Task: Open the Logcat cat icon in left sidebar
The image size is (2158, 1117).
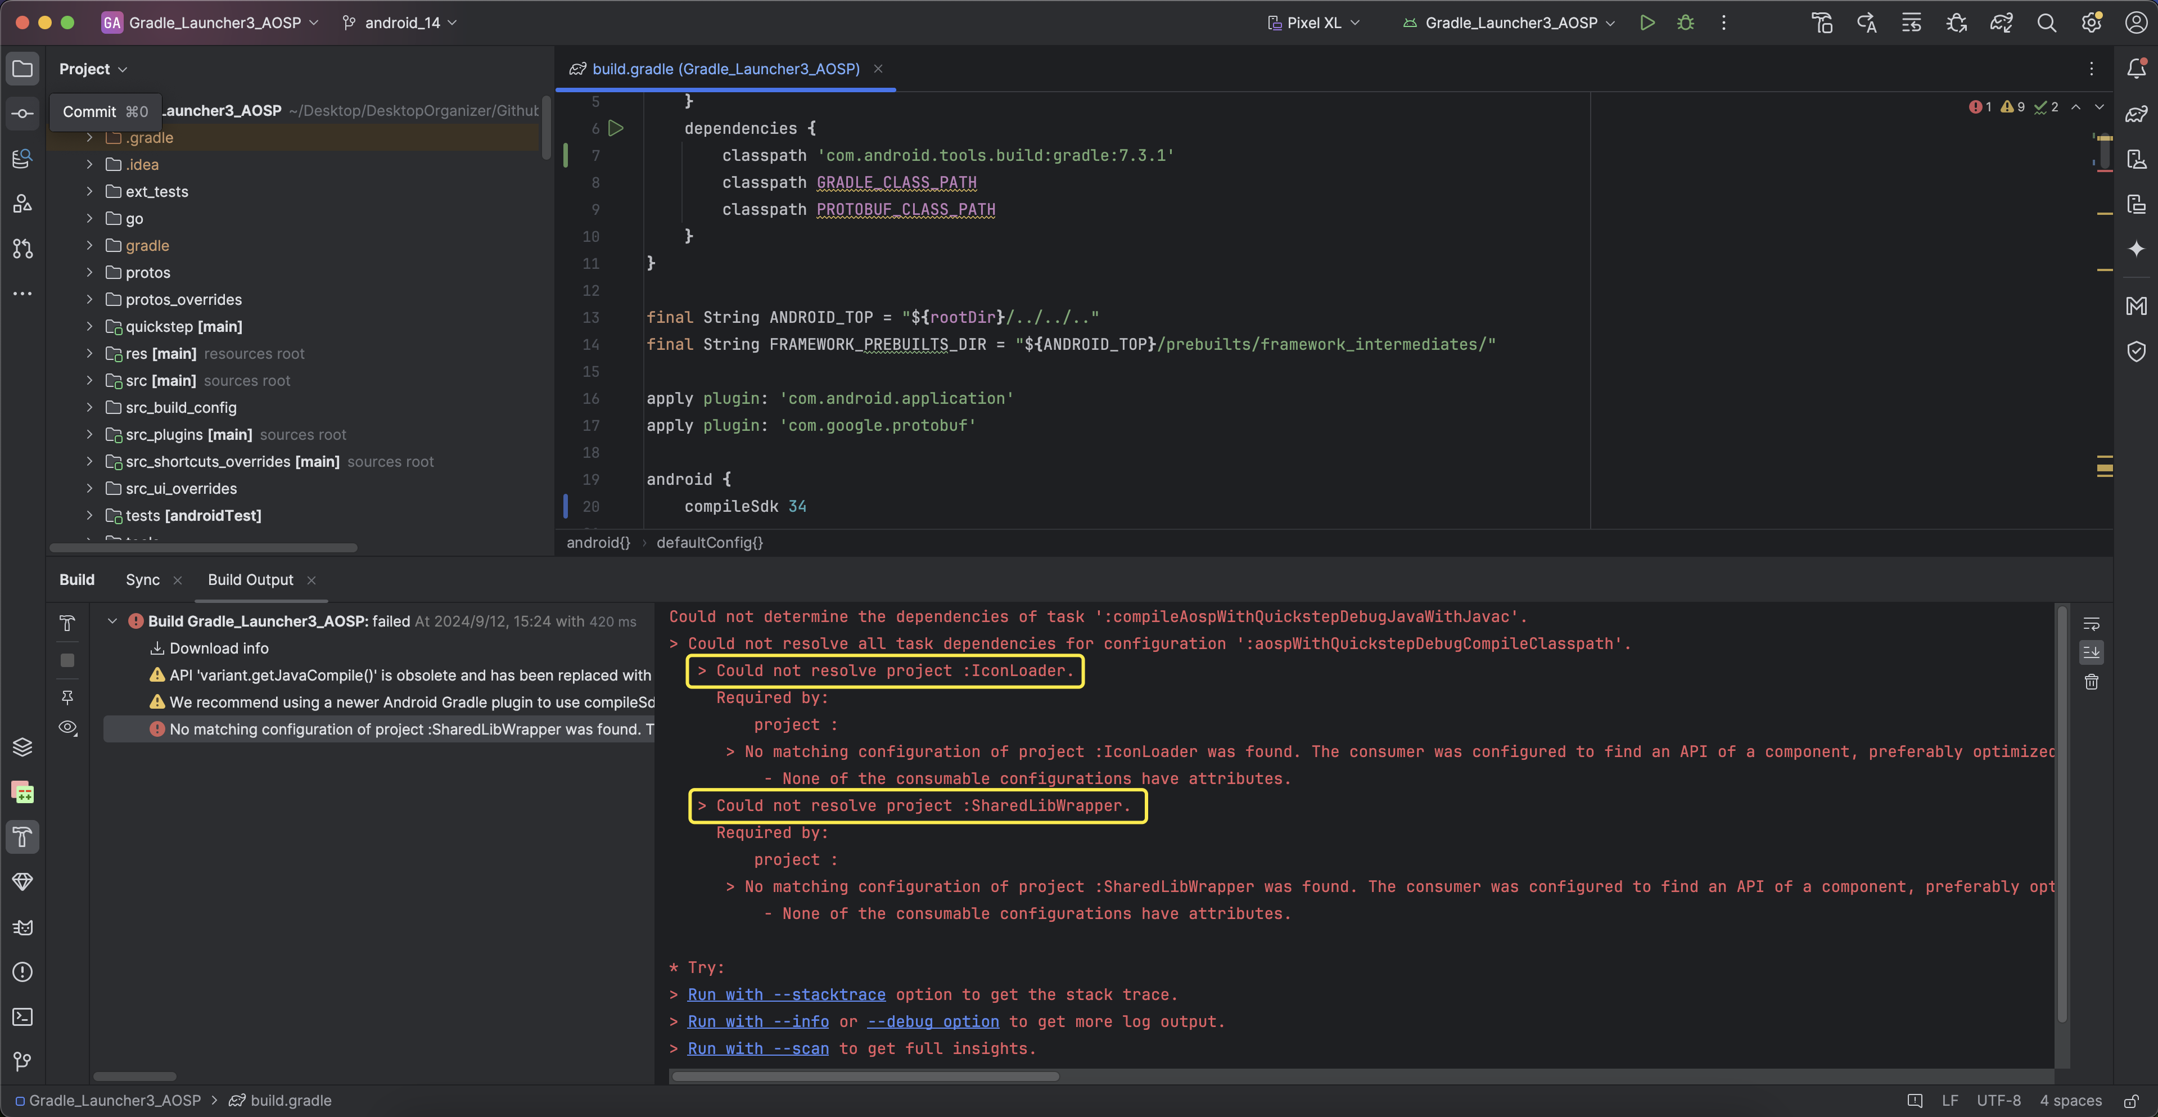Action: [x=22, y=927]
